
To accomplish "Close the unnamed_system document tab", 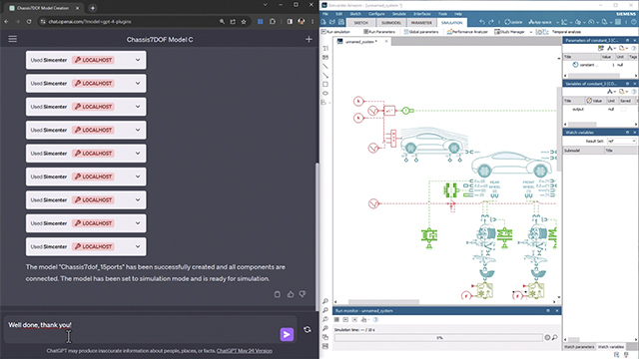I will pos(386,41).
